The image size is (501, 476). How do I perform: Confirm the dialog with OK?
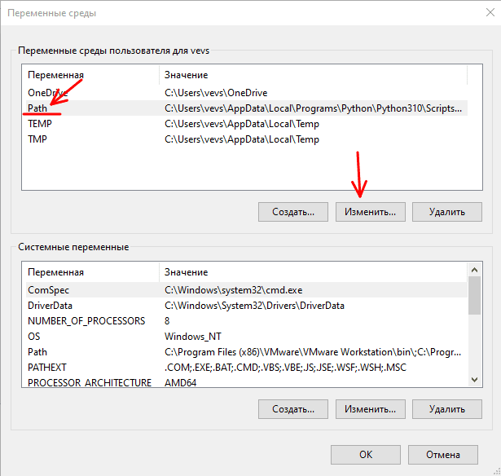coord(366,455)
